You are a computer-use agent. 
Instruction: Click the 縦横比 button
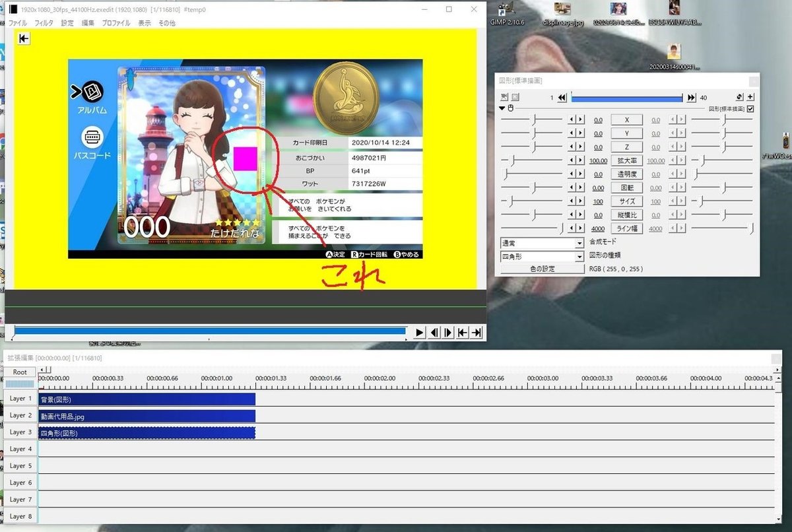(x=627, y=215)
